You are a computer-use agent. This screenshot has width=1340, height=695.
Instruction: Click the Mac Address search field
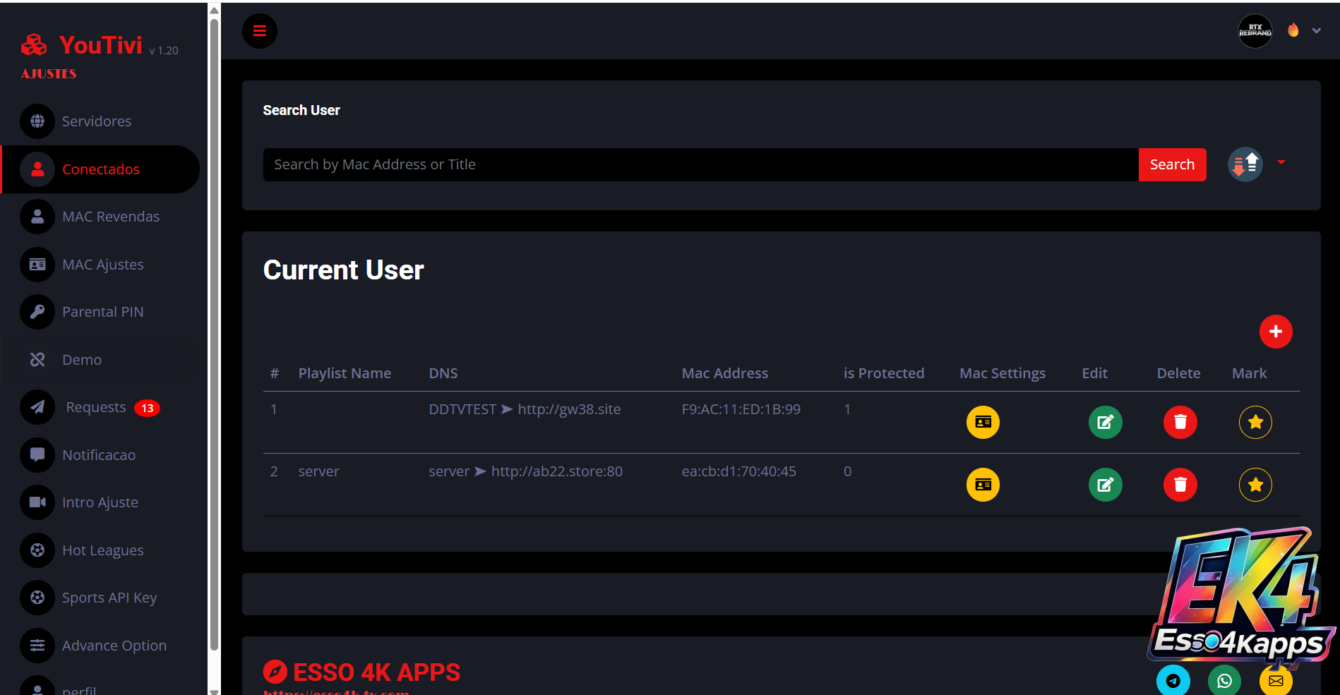coord(700,164)
